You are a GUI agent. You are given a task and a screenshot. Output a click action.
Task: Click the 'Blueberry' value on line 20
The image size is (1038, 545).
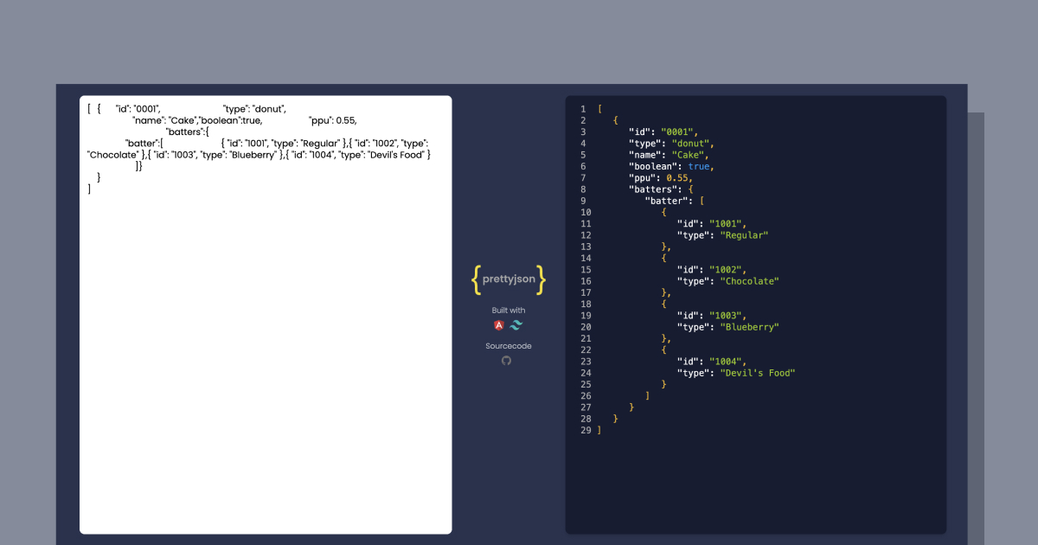[x=749, y=326]
